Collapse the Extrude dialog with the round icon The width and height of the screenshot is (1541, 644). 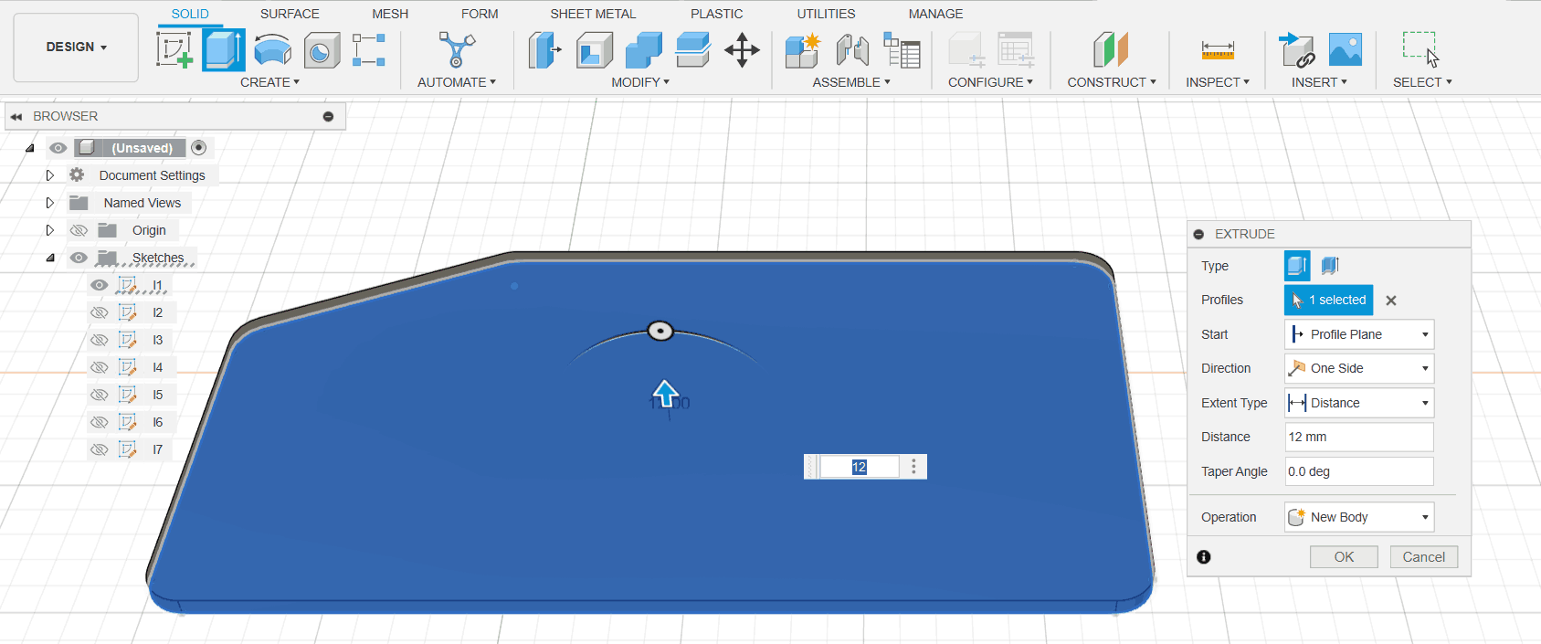(1198, 235)
